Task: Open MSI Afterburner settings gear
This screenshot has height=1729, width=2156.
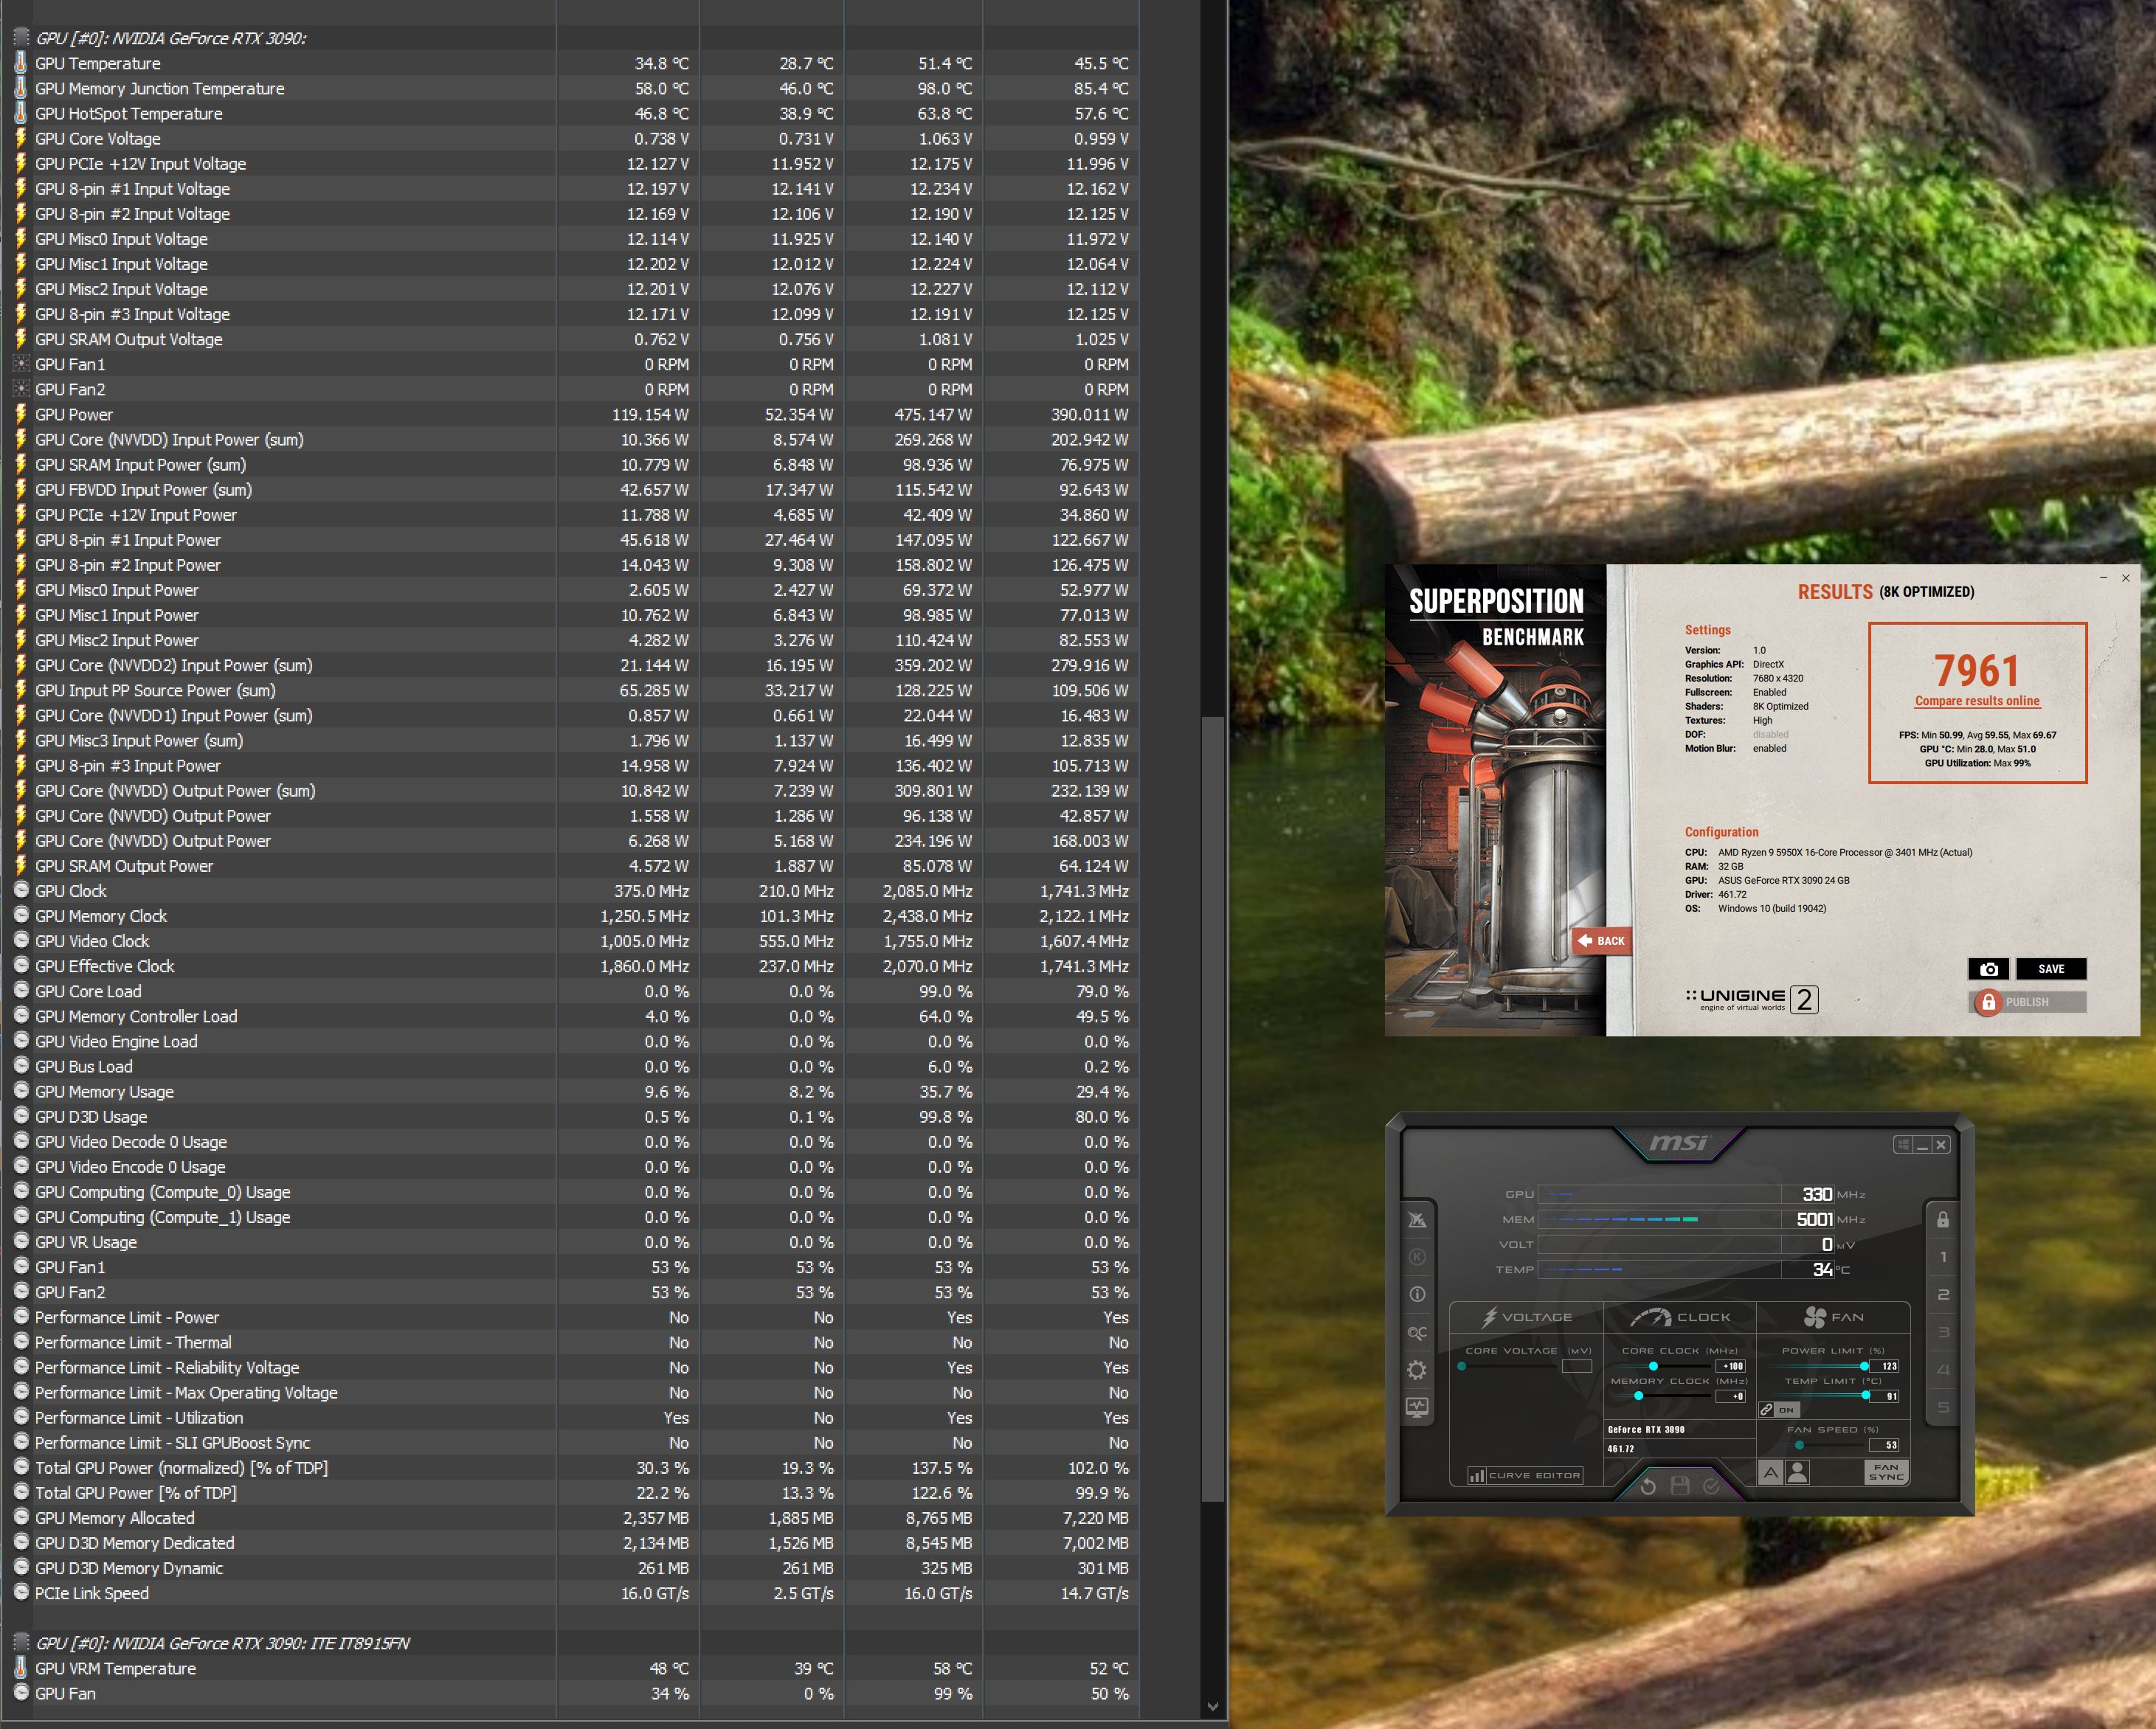Action: click(x=1417, y=1371)
